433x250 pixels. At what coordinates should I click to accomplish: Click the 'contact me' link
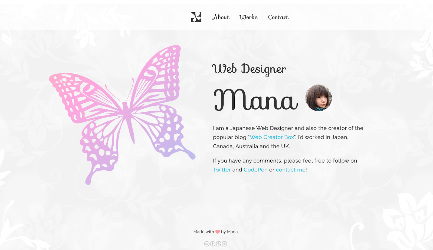tap(291, 170)
